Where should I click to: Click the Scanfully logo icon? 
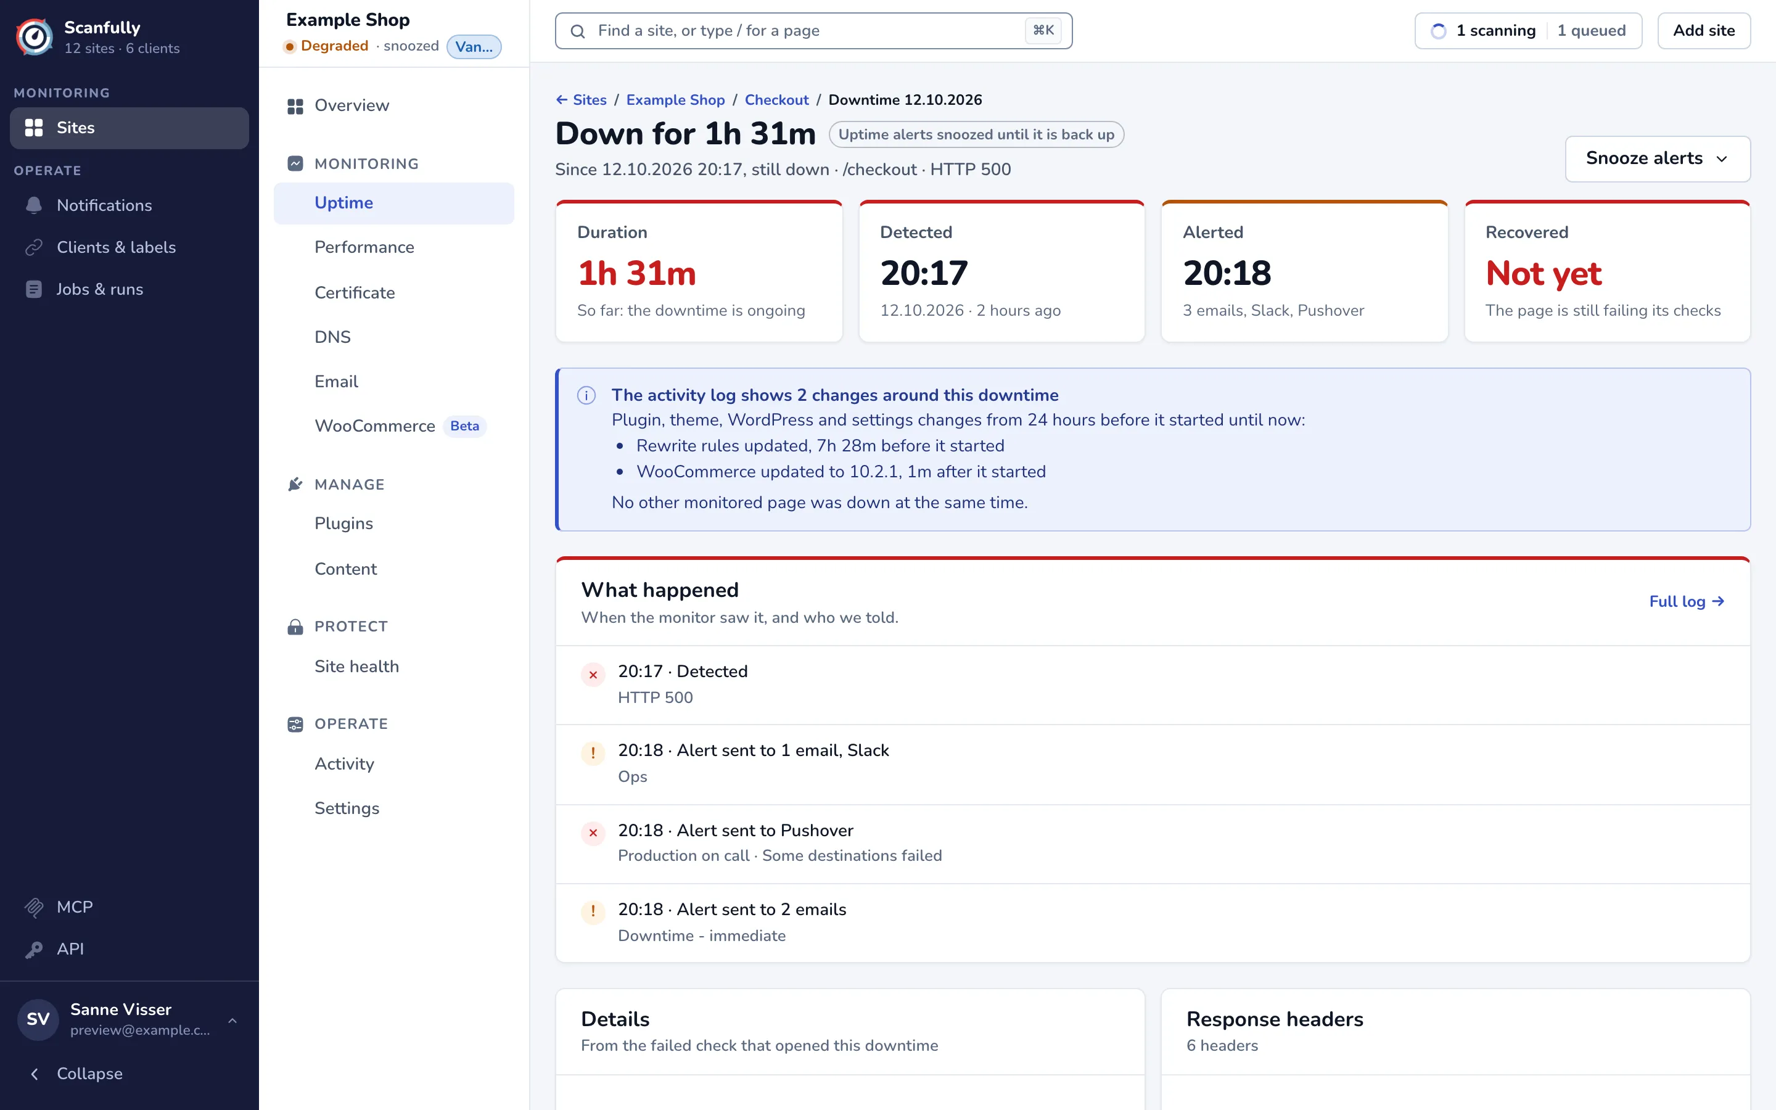tap(35, 37)
